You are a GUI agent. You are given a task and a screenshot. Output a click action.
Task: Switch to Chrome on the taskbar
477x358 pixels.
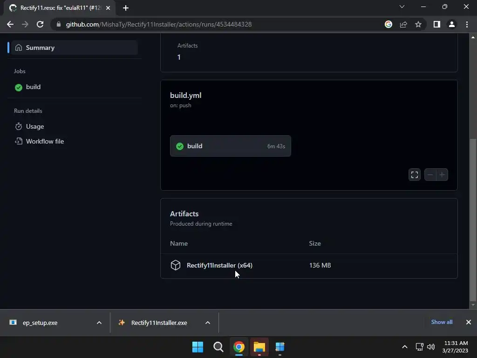(239, 347)
